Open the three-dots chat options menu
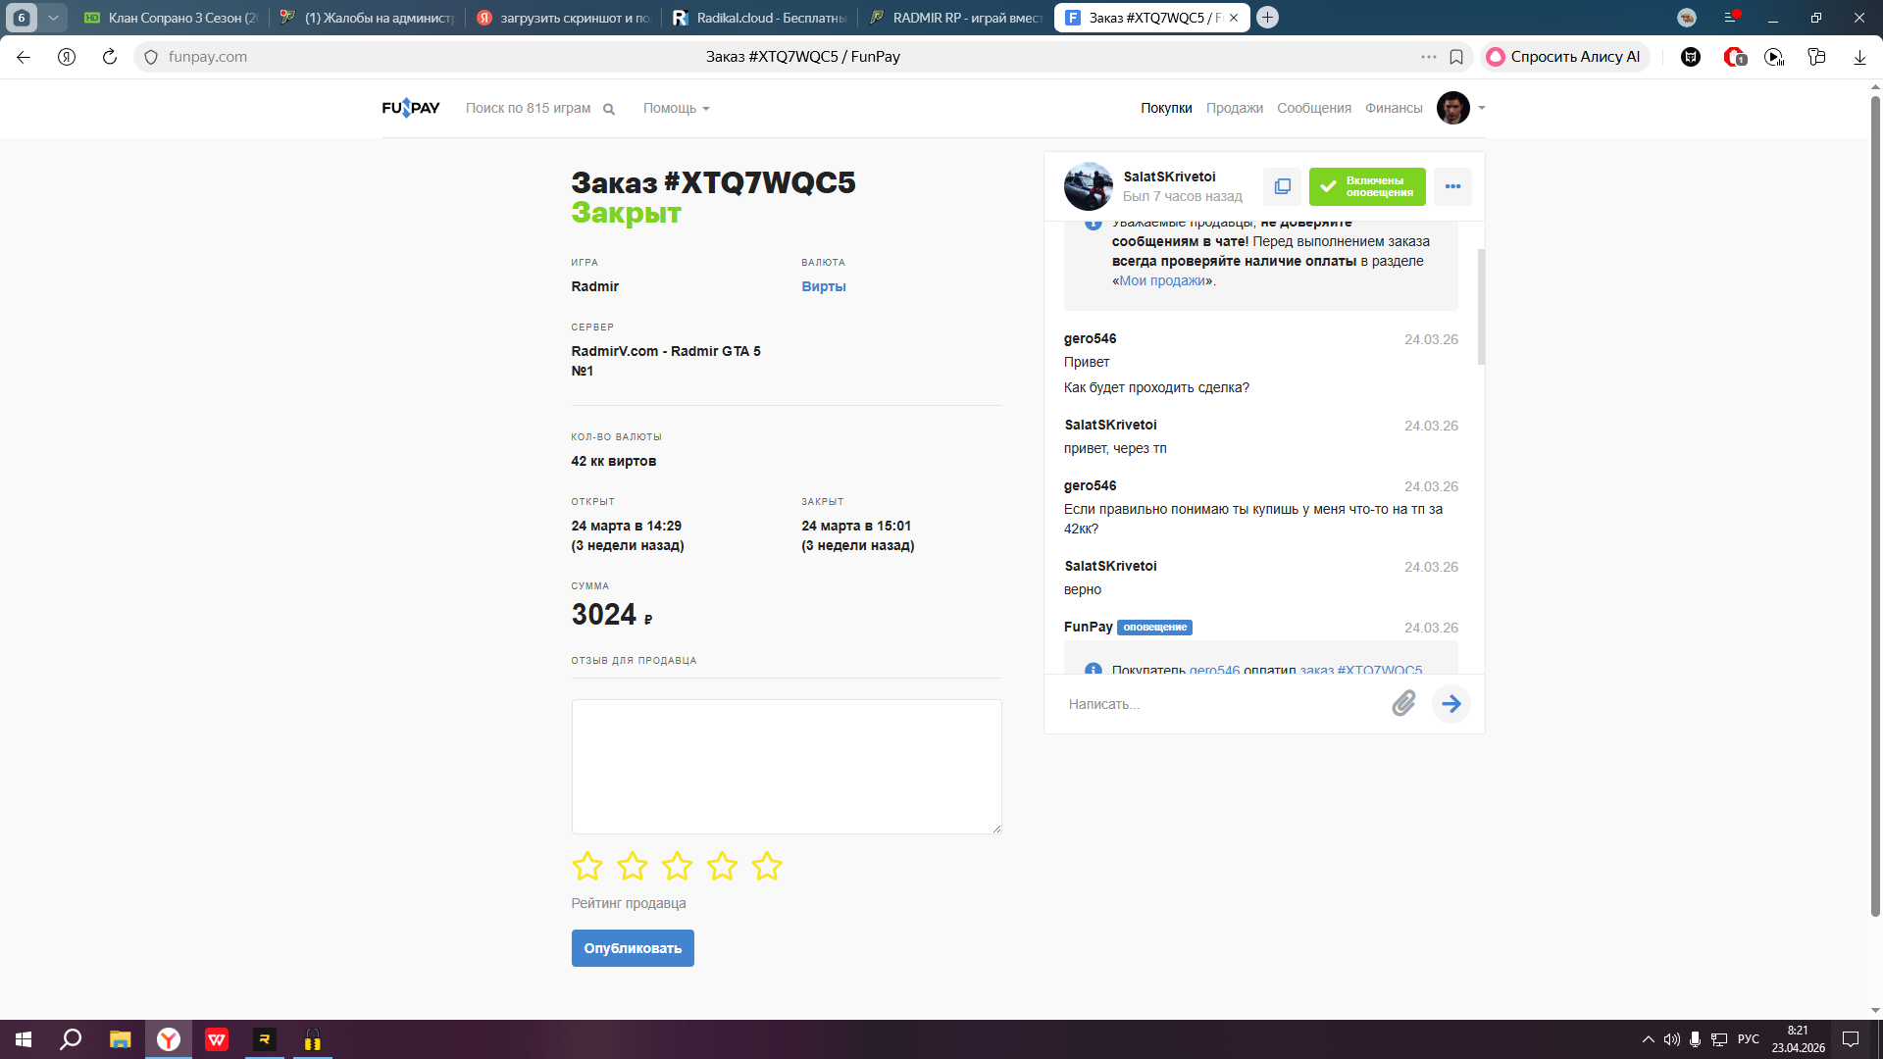The image size is (1883, 1059). coord(1452,186)
